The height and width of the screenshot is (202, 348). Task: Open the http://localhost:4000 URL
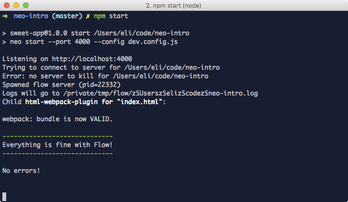[92, 59]
